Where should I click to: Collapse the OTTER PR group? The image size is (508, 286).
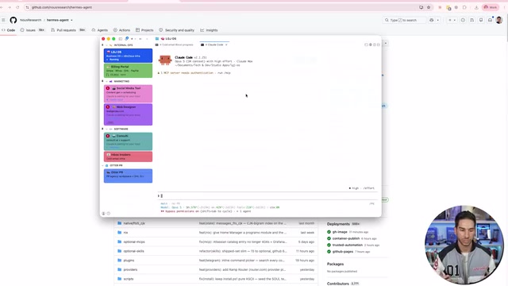pos(103,165)
